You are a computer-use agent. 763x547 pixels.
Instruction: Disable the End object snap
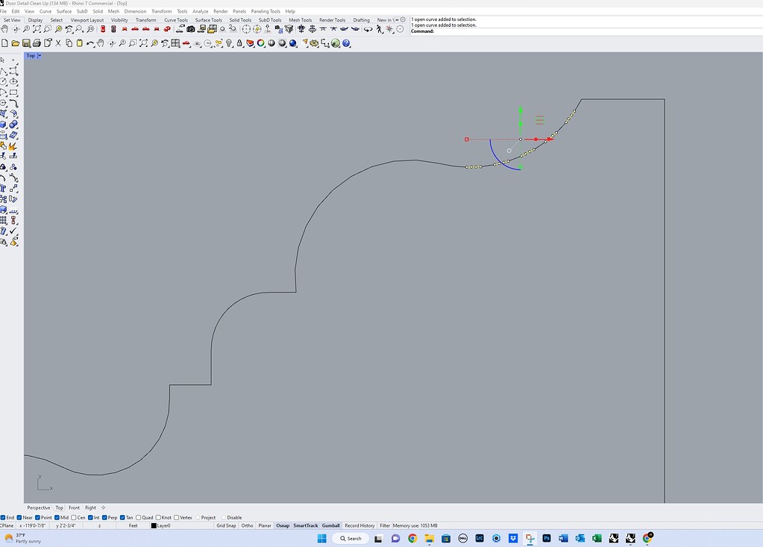[3, 517]
